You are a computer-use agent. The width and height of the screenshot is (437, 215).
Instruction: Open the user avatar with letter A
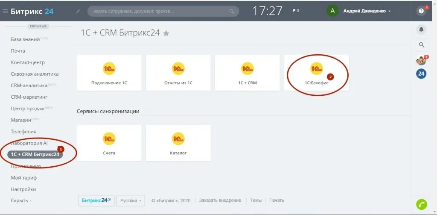click(x=332, y=11)
